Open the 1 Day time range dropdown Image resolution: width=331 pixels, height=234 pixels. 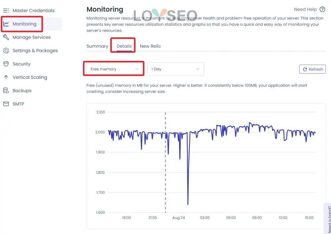[176, 69]
